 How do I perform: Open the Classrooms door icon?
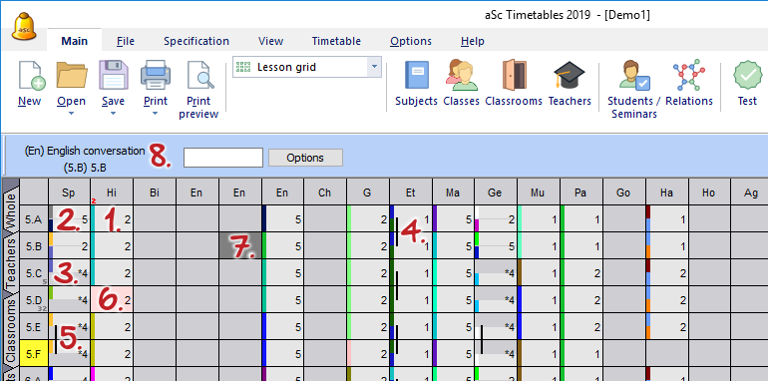pyautogui.click(x=515, y=76)
